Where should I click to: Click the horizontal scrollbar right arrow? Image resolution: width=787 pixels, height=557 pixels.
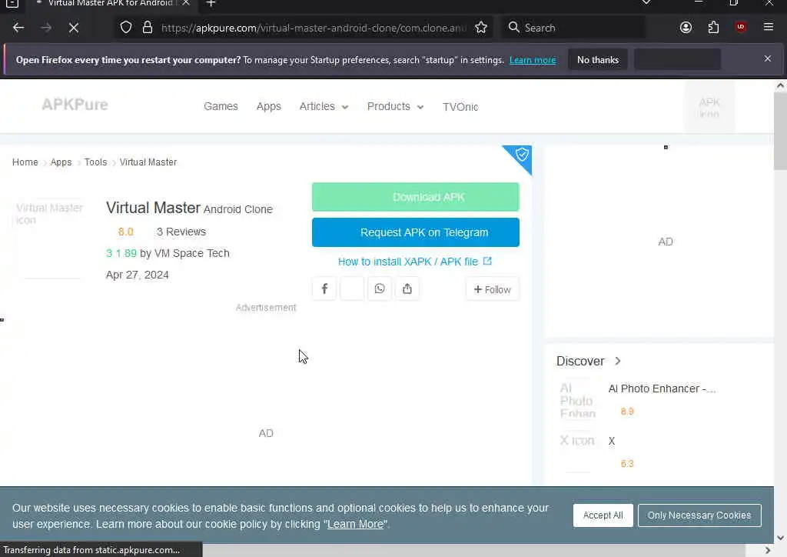[x=768, y=550]
